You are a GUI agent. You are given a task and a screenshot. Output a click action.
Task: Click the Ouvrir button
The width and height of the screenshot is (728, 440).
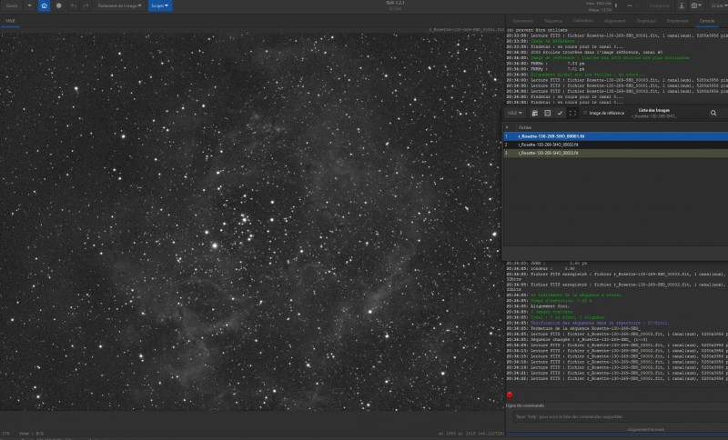coord(12,5)
